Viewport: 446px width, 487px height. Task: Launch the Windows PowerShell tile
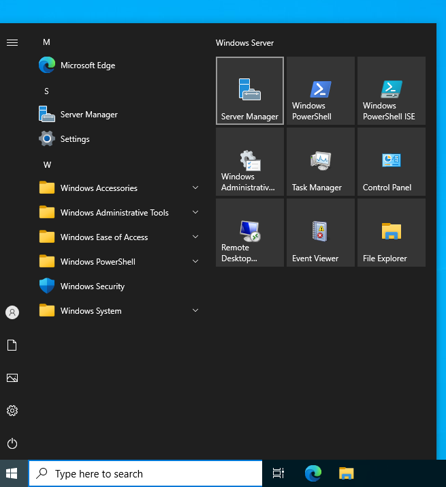[x=321, y=91]
